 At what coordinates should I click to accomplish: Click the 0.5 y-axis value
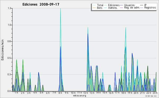(9, 58)
